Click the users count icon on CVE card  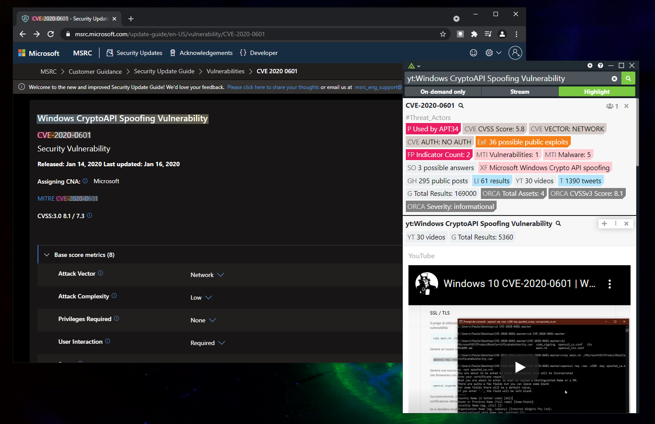tap(612, 106)
